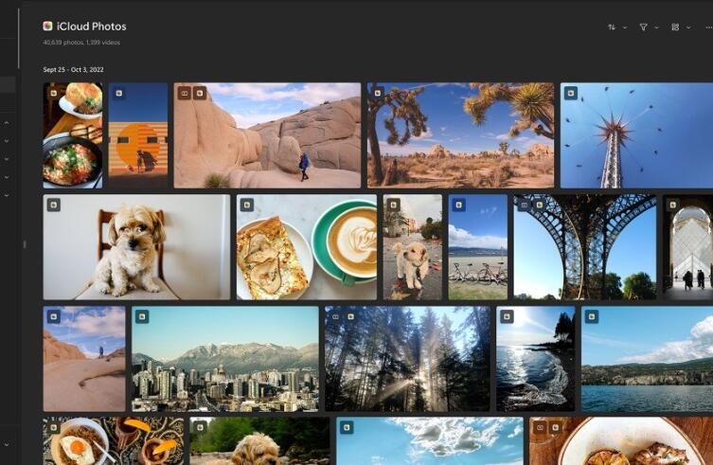
Task: Open the sort order icon in the header
Action: pos(612,27)
